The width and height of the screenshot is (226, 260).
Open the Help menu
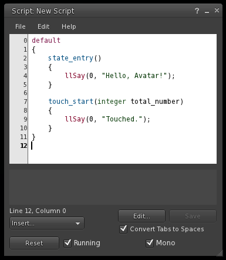69,26
